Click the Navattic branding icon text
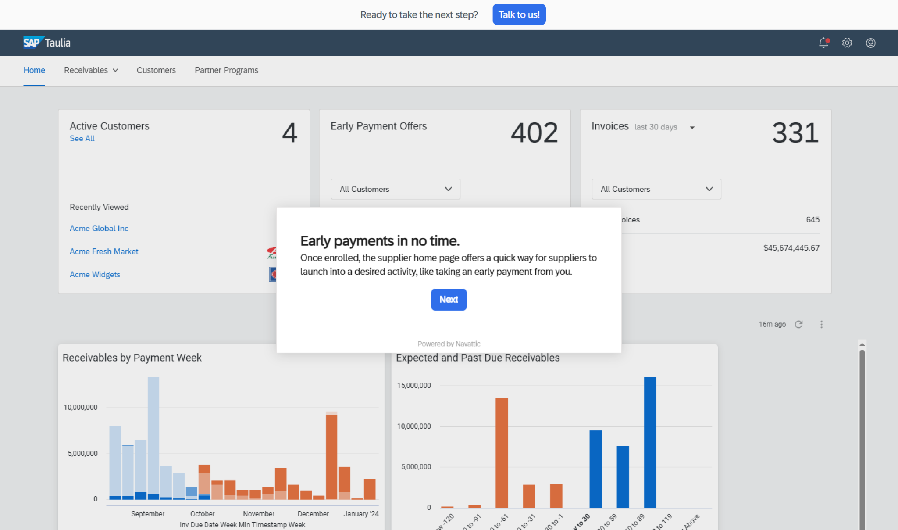This screenshot has width=898, height=530. [449, 344]
